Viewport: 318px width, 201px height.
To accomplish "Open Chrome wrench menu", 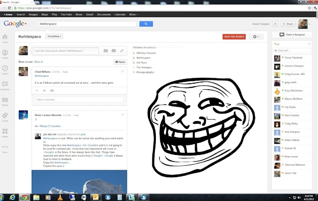I will click(315, 8).
